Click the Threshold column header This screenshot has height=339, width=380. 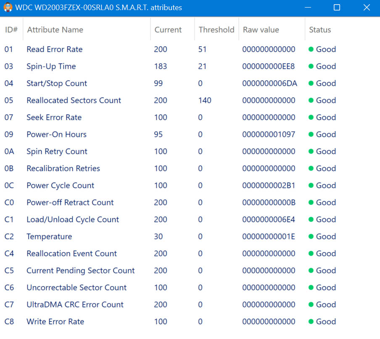tap(216, 29)
